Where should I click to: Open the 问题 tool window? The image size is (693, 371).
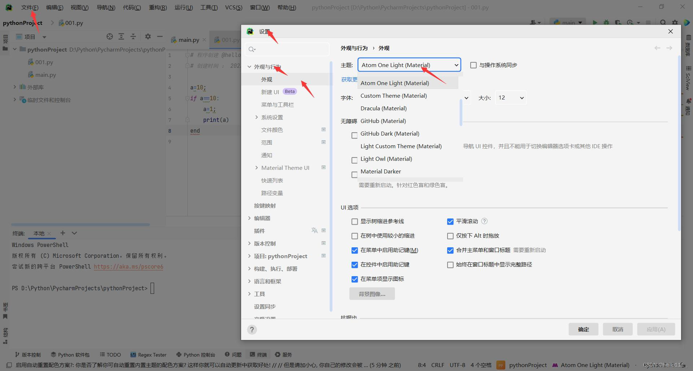tap(233, 355)
